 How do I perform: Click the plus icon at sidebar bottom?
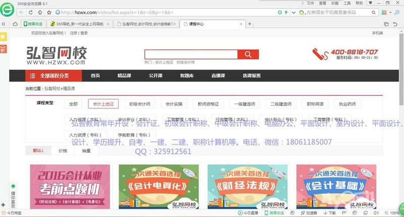point(3,205)
